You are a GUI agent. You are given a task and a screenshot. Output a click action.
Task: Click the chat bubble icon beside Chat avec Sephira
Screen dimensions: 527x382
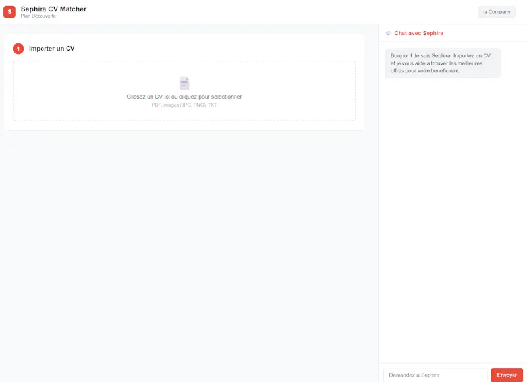click(389, 33)
